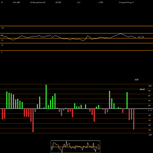The image size is (153, 153).
Task: Click the 'SI MunafaSutraR' header text
Action: coord(38,2)
